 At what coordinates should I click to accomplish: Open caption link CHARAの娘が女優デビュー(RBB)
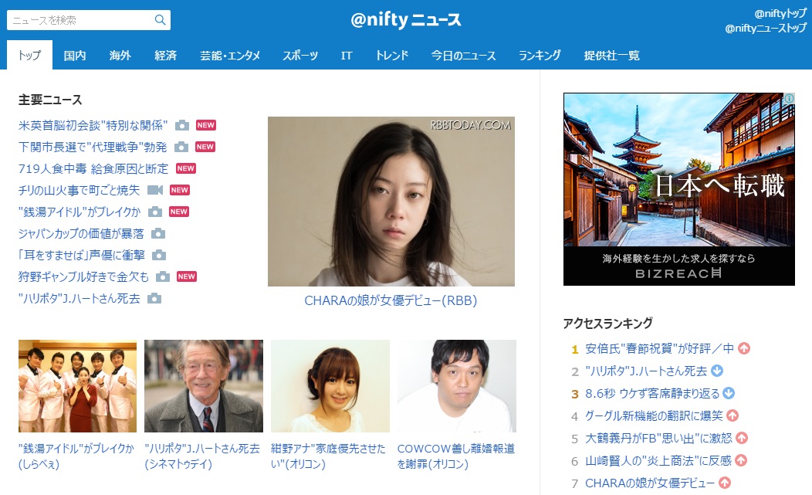(x=391, y=300)
